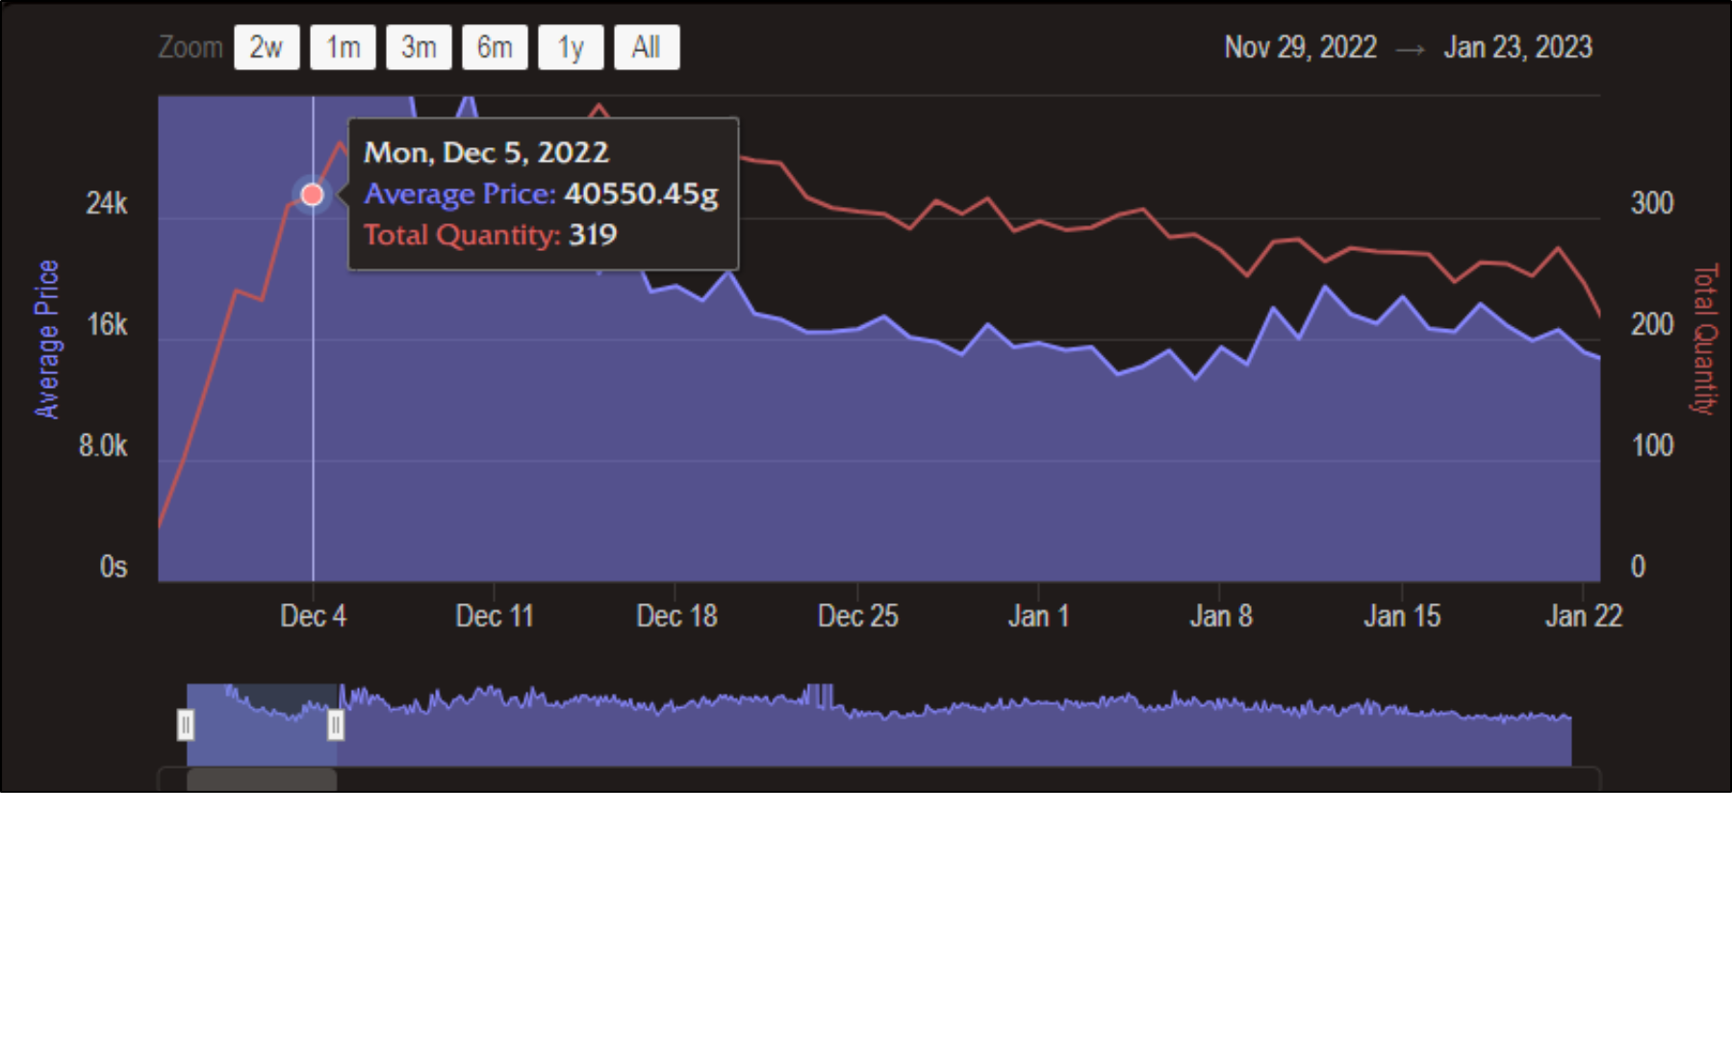The width and height of the screenshot is (1732, 1039).
Task: Click the Mon, Dec 5, 2022 tooltip header
Action: tap(487, 152)
